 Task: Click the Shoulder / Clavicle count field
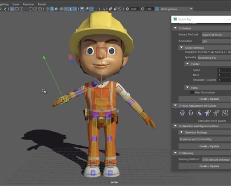(x=224, y=80)
